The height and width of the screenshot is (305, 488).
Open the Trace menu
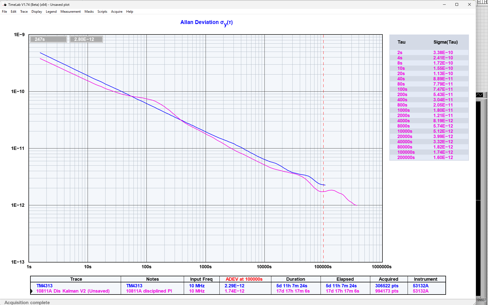[x=24, y=12]
